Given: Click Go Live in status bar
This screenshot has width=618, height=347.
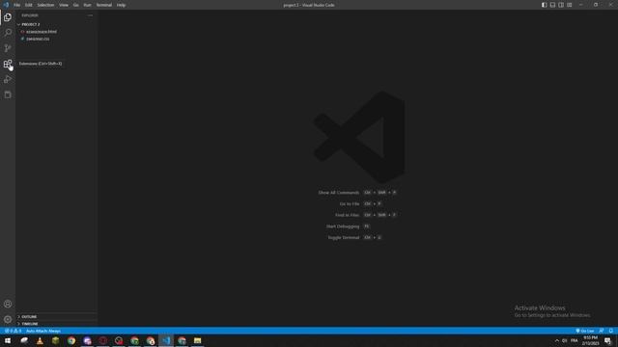Looking at the screenshot, I should point(585,331).
